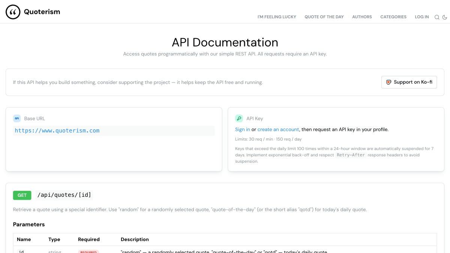Screen dimensions: 450x253
Task: Open the AUTHORS page
Action: click(x=362, y=17)
